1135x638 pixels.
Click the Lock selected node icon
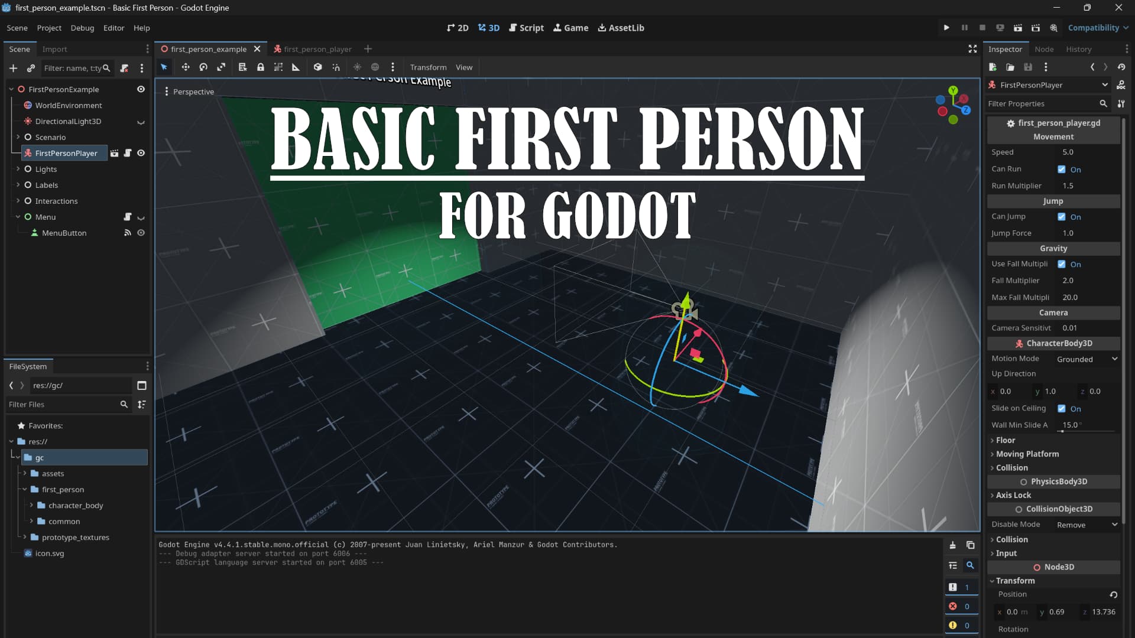tap(260, 67)
